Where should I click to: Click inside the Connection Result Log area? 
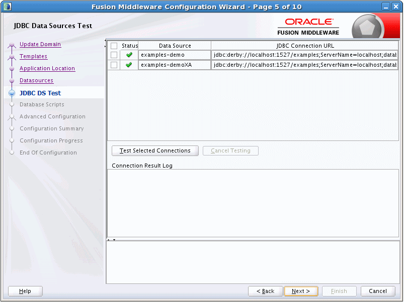pos(253,203)
